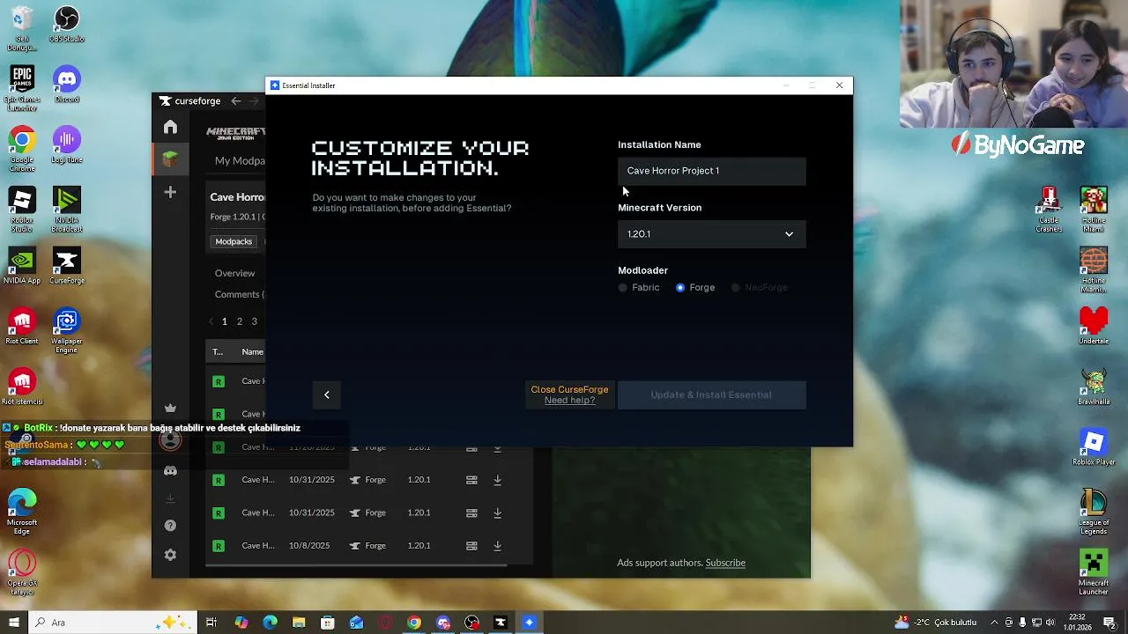Select the Forge modloader option
This screenshot has width=1128, height=634.
pos(695,288)
